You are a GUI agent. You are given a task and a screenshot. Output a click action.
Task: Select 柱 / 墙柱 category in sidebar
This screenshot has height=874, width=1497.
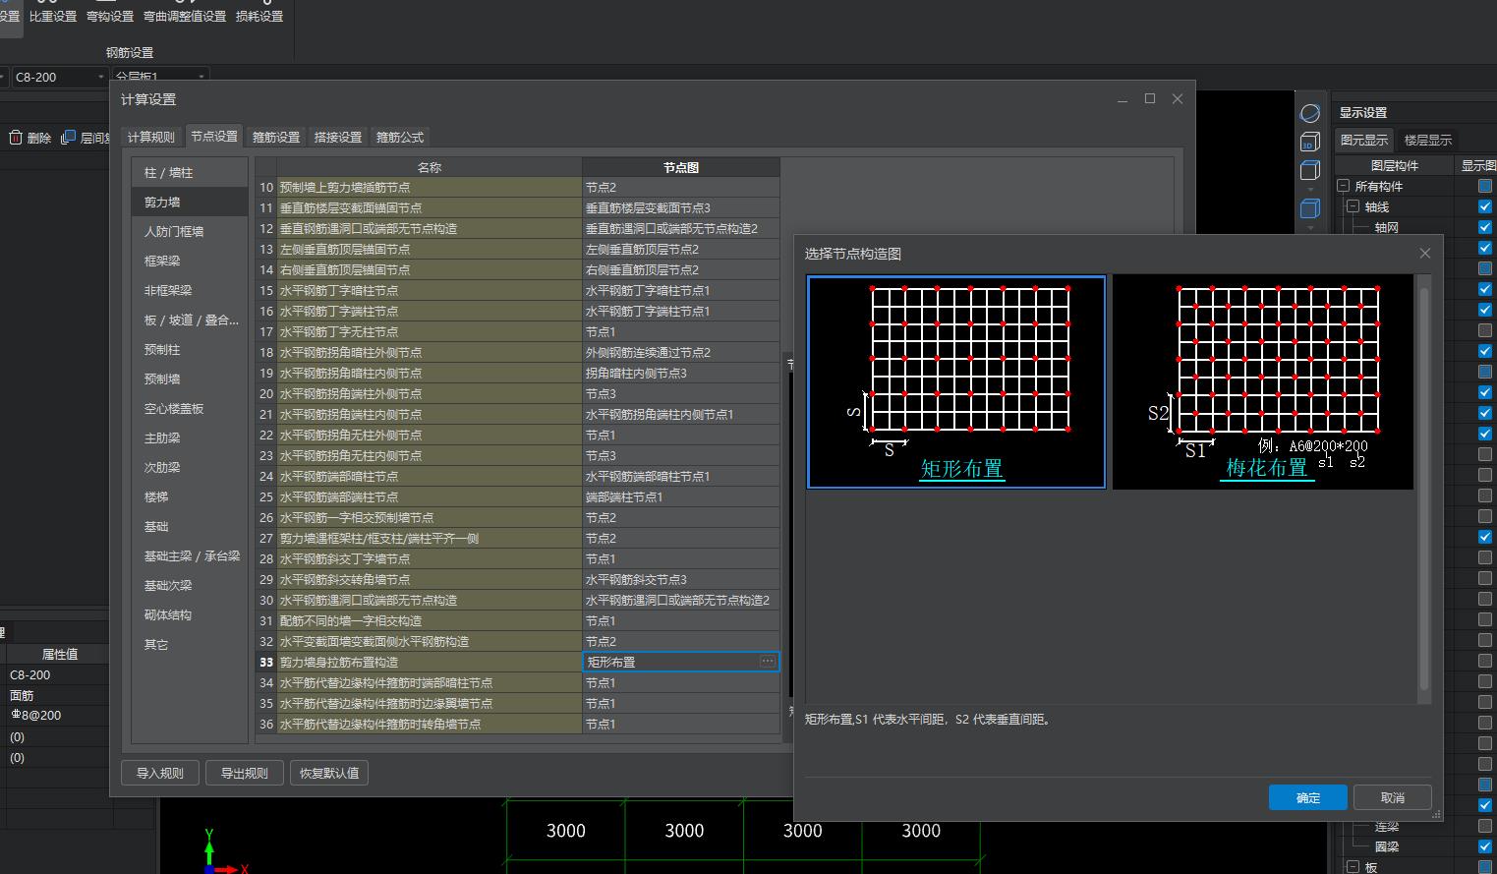[190, 172]
